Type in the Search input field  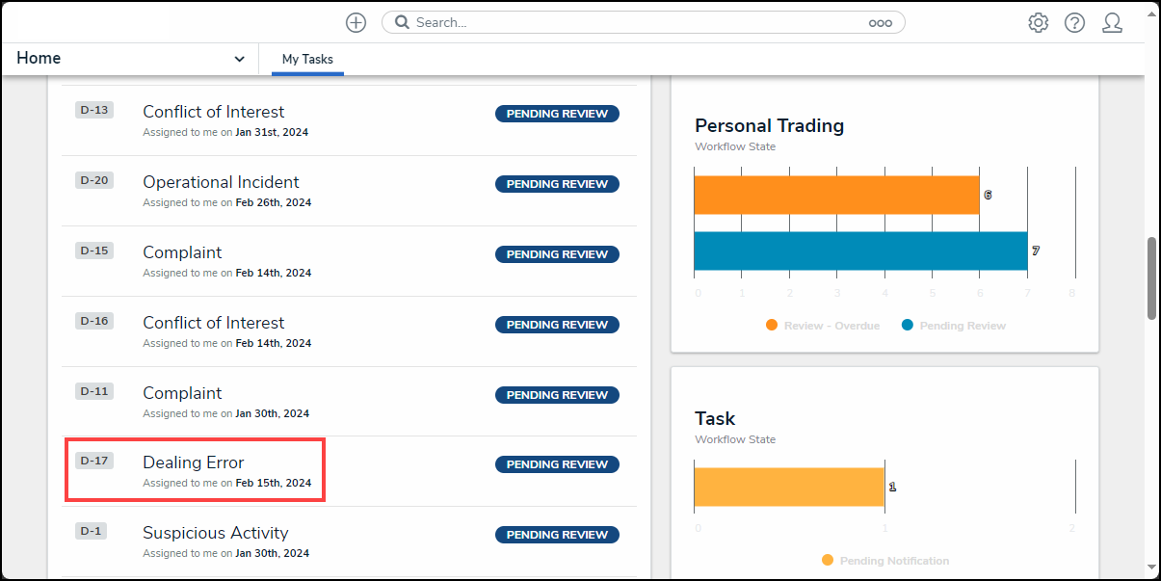[x=636, y=22]
